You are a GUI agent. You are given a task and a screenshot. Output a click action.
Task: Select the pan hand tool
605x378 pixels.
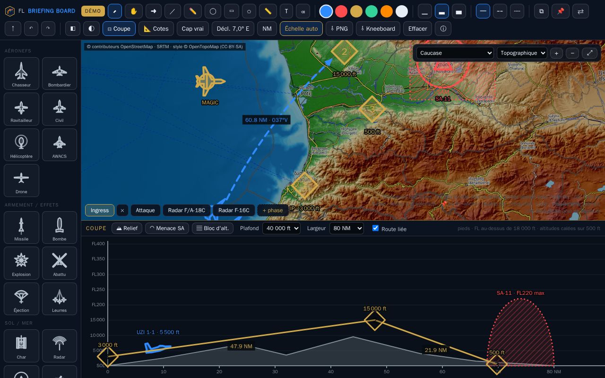134,11
